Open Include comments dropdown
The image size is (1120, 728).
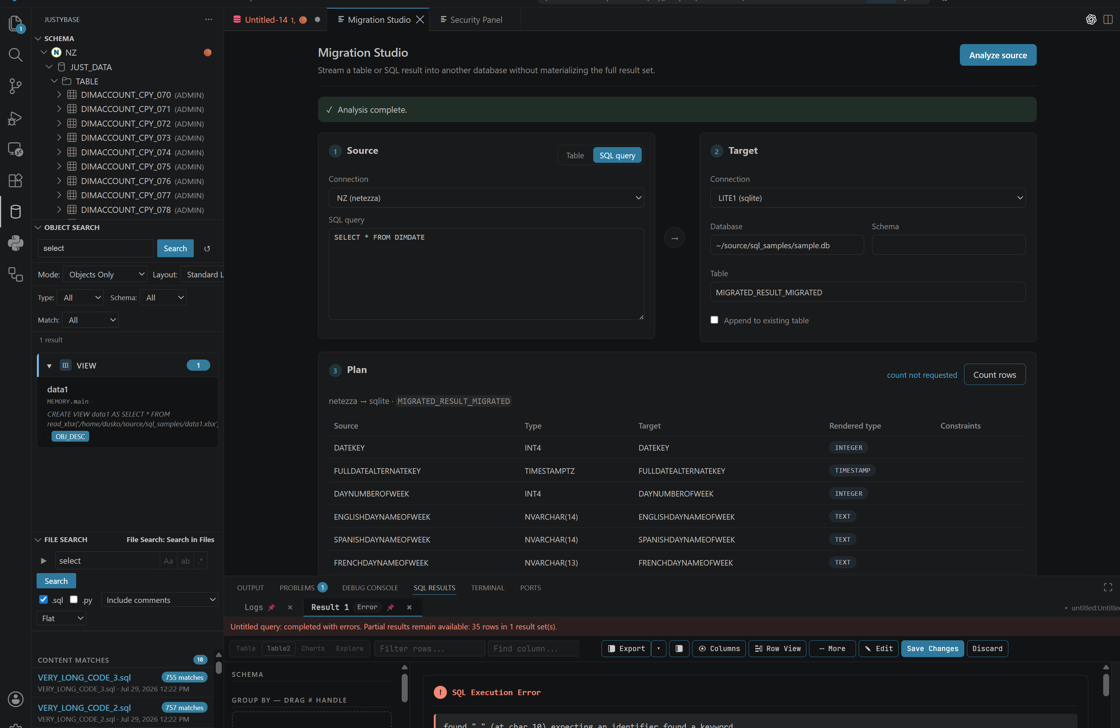point(159,600)
